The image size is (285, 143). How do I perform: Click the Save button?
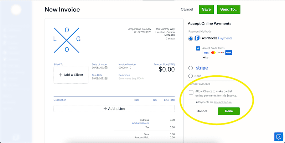pyautogui.click(x=206, y=9)
